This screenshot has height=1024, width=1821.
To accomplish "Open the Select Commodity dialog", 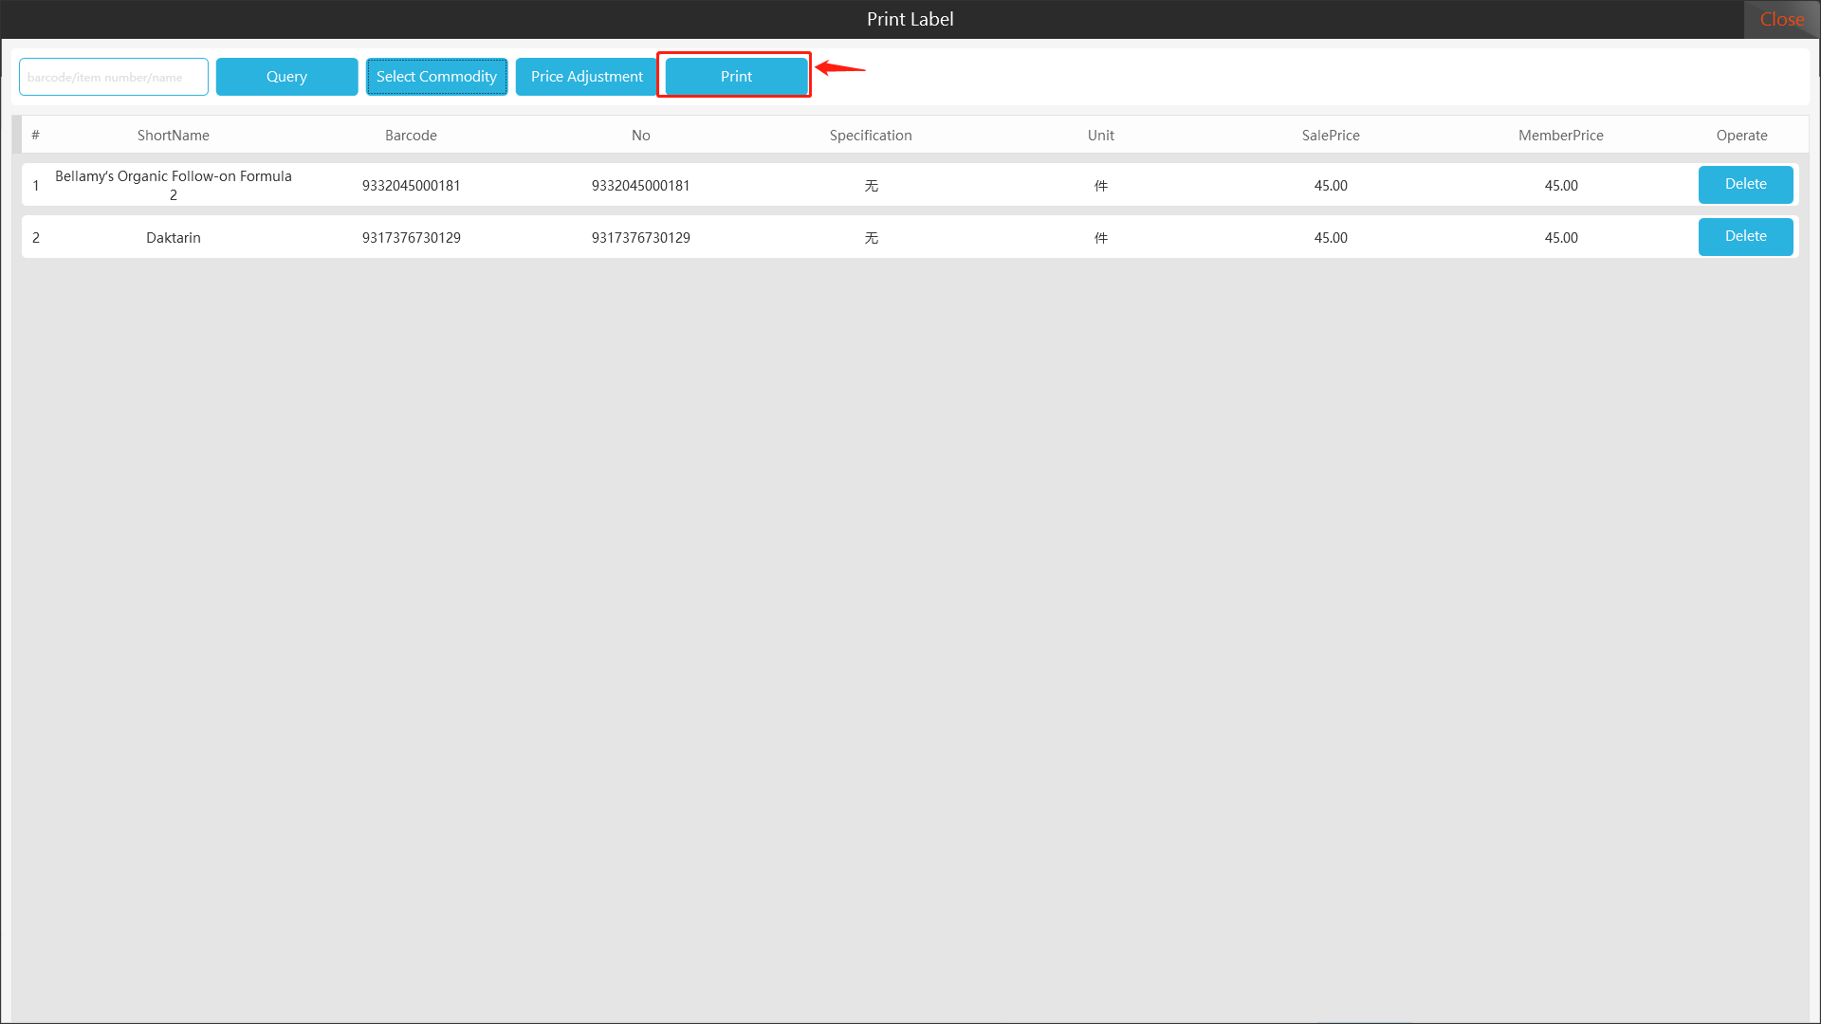I will point(436,77).
